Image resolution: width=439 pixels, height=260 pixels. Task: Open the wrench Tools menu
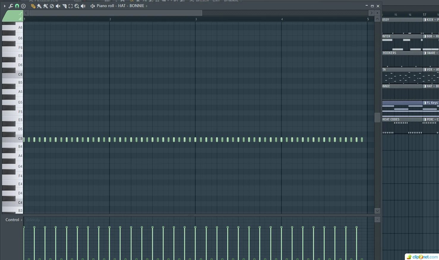[x=11, y=6]
